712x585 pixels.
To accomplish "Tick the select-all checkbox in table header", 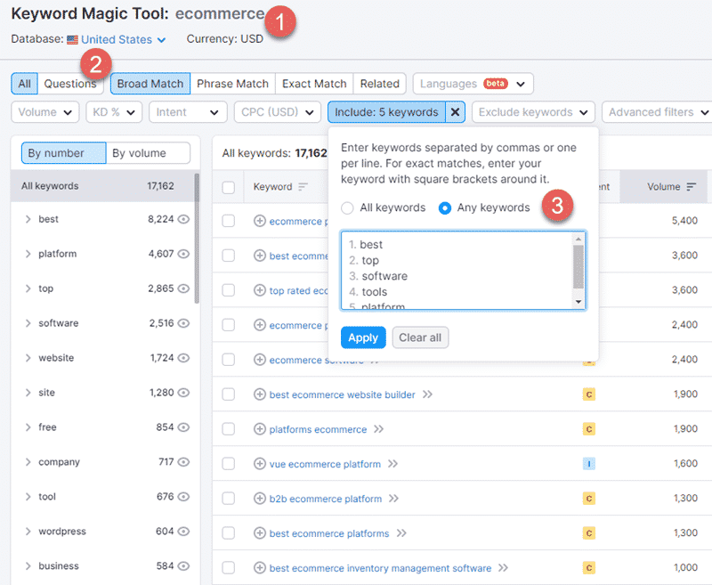I will click(x=229, y=187).
